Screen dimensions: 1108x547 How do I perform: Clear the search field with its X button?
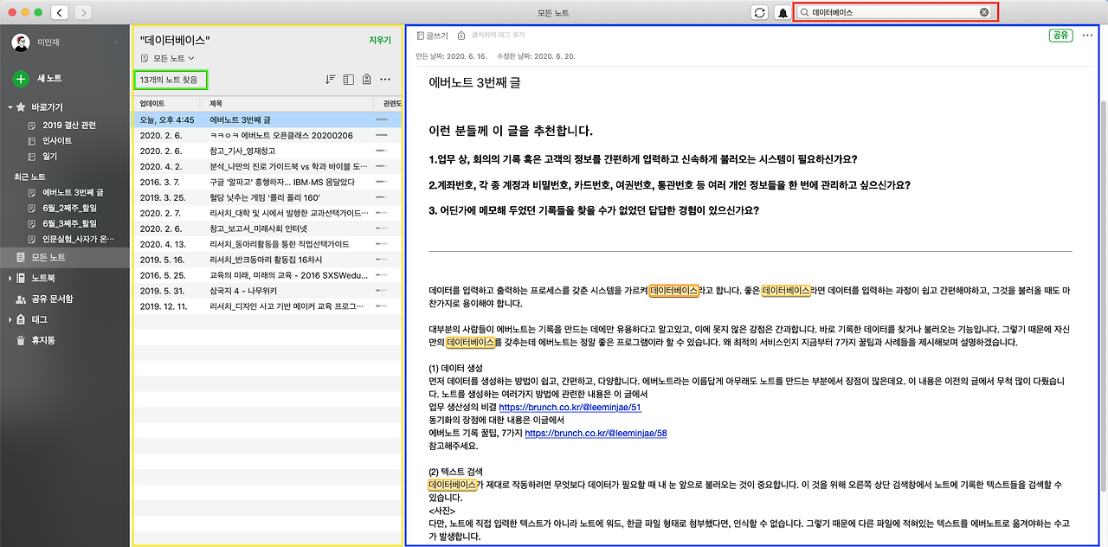pyautogui.click(x=984, y=13)
